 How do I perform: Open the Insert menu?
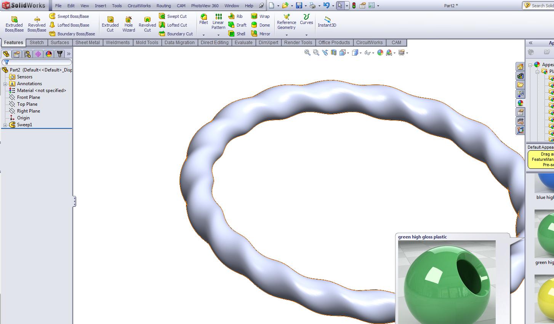[101, 6]
